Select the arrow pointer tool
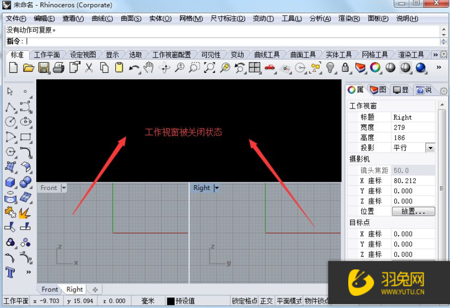 point(10,91)
